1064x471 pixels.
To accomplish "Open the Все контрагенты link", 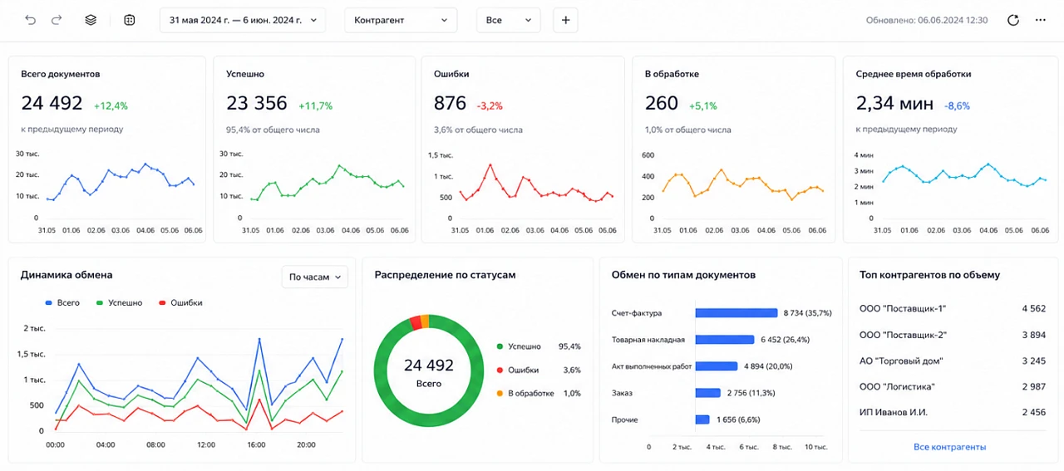I will click(x=949, y=447).
